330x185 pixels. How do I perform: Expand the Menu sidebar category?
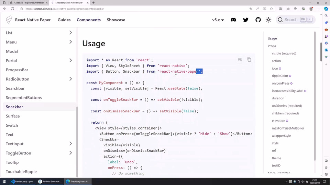point(70,42)
